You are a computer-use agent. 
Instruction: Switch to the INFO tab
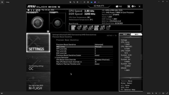pyautogui.click(x=137, y=34)
